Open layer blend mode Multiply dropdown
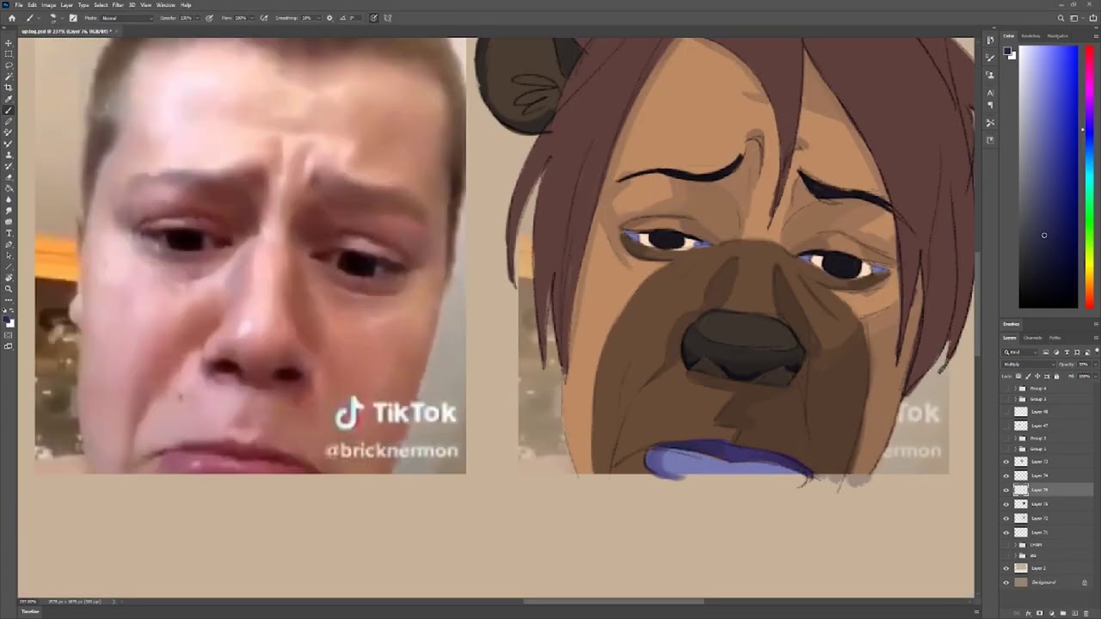 pos(1028,364)
